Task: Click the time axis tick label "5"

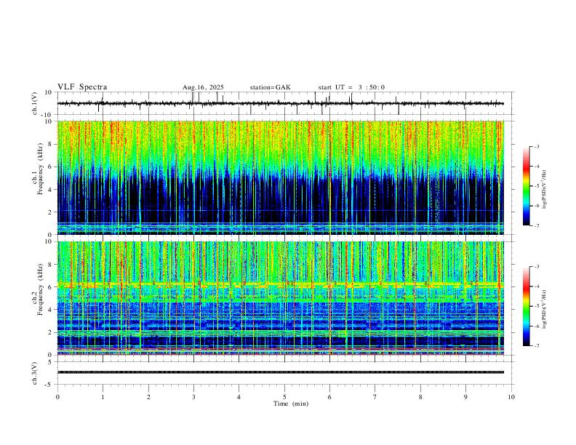Action: coord(284,397)
